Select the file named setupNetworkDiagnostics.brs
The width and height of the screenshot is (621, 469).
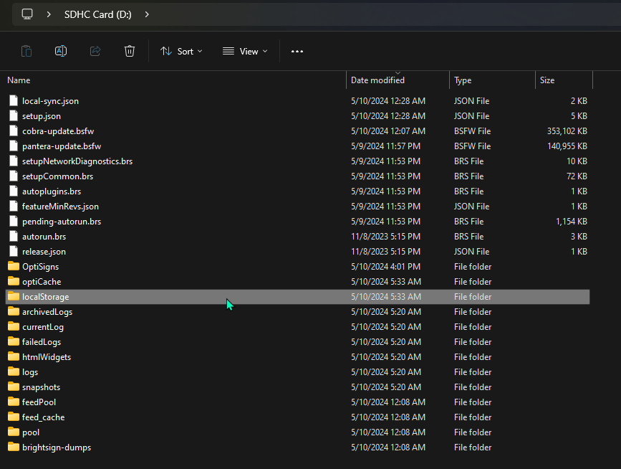77,161
